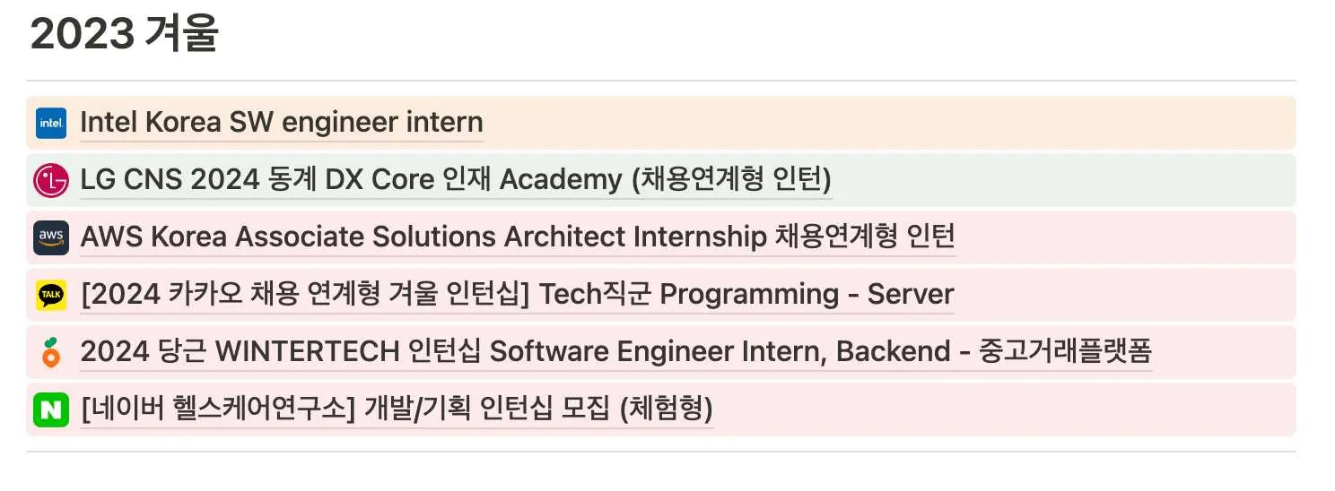Open 당근 WINTERTECH Backend intern link
This screenshot has width=1335, height=491.
point(615,352)
